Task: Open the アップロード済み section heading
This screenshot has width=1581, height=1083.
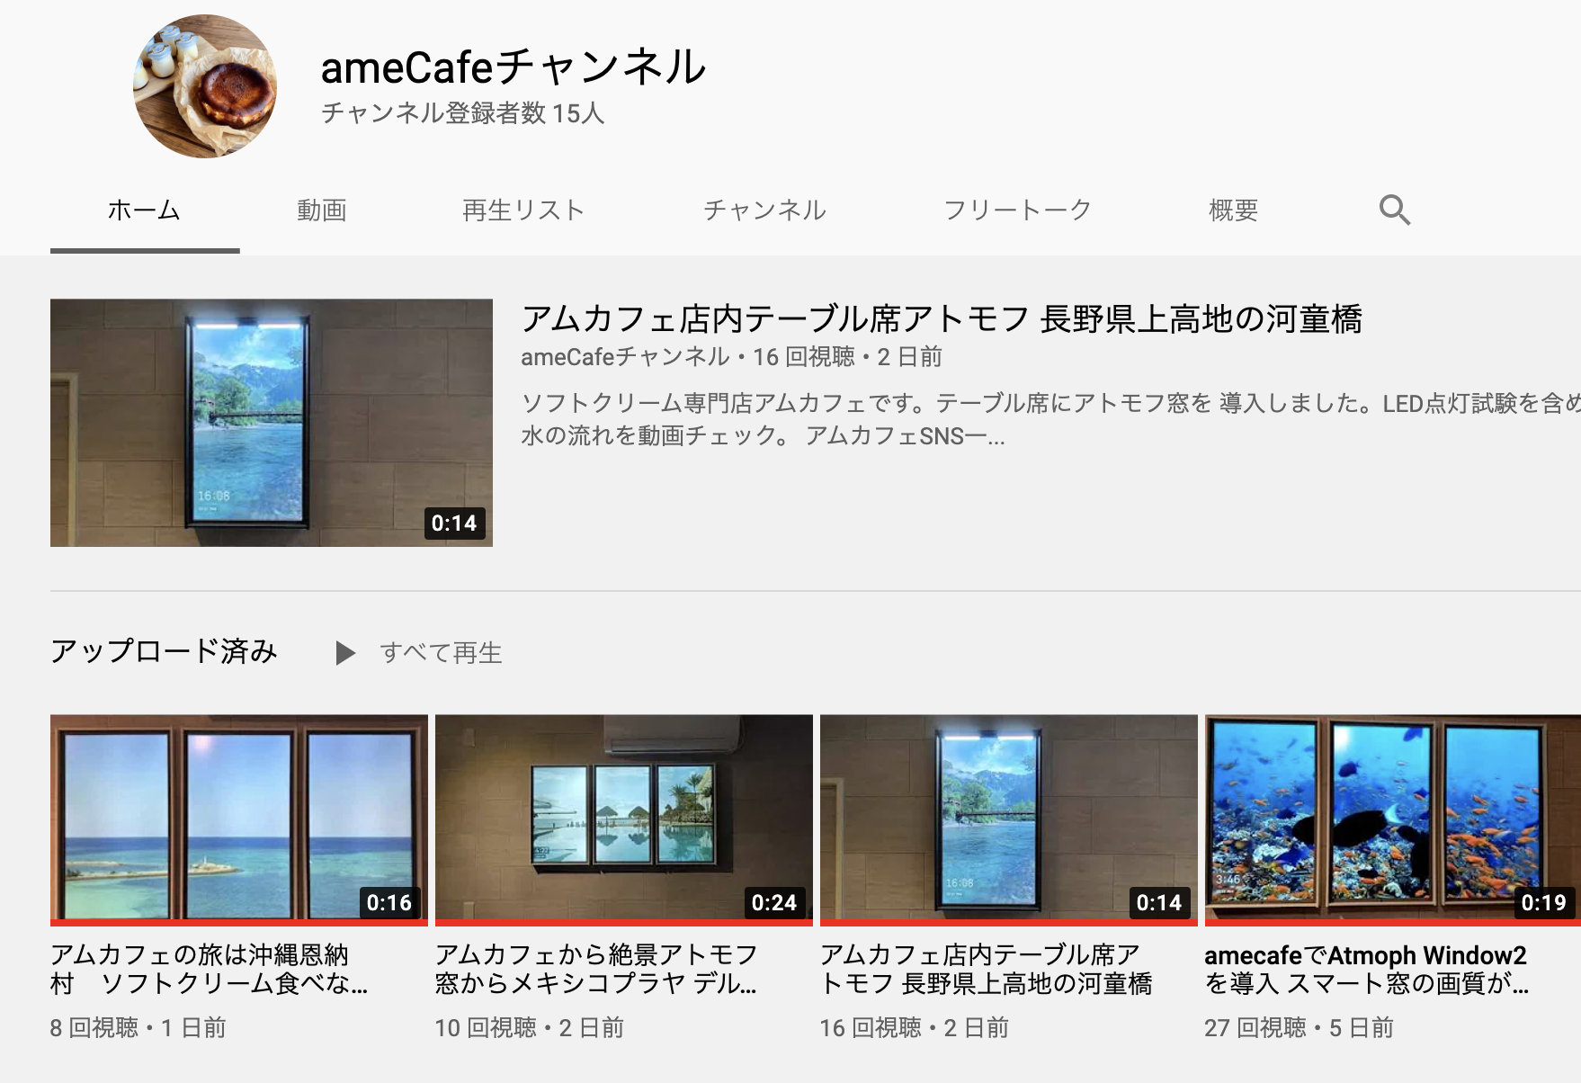Action: tap(164, 651)
